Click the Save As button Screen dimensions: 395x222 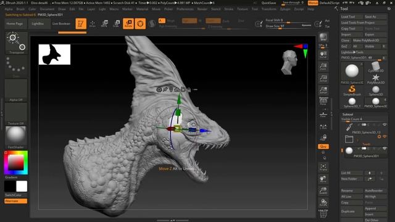[x=375, y=17]
